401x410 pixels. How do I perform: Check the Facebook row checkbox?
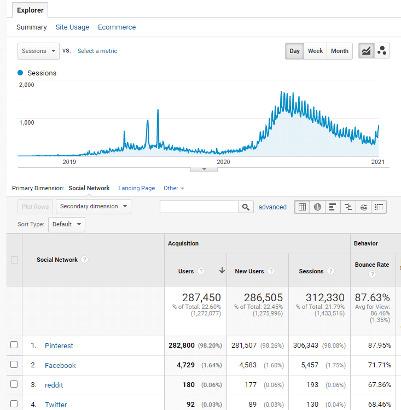14,364
